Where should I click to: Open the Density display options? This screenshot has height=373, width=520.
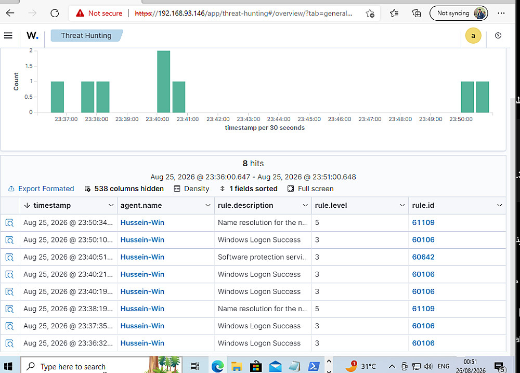click(192, 189)
